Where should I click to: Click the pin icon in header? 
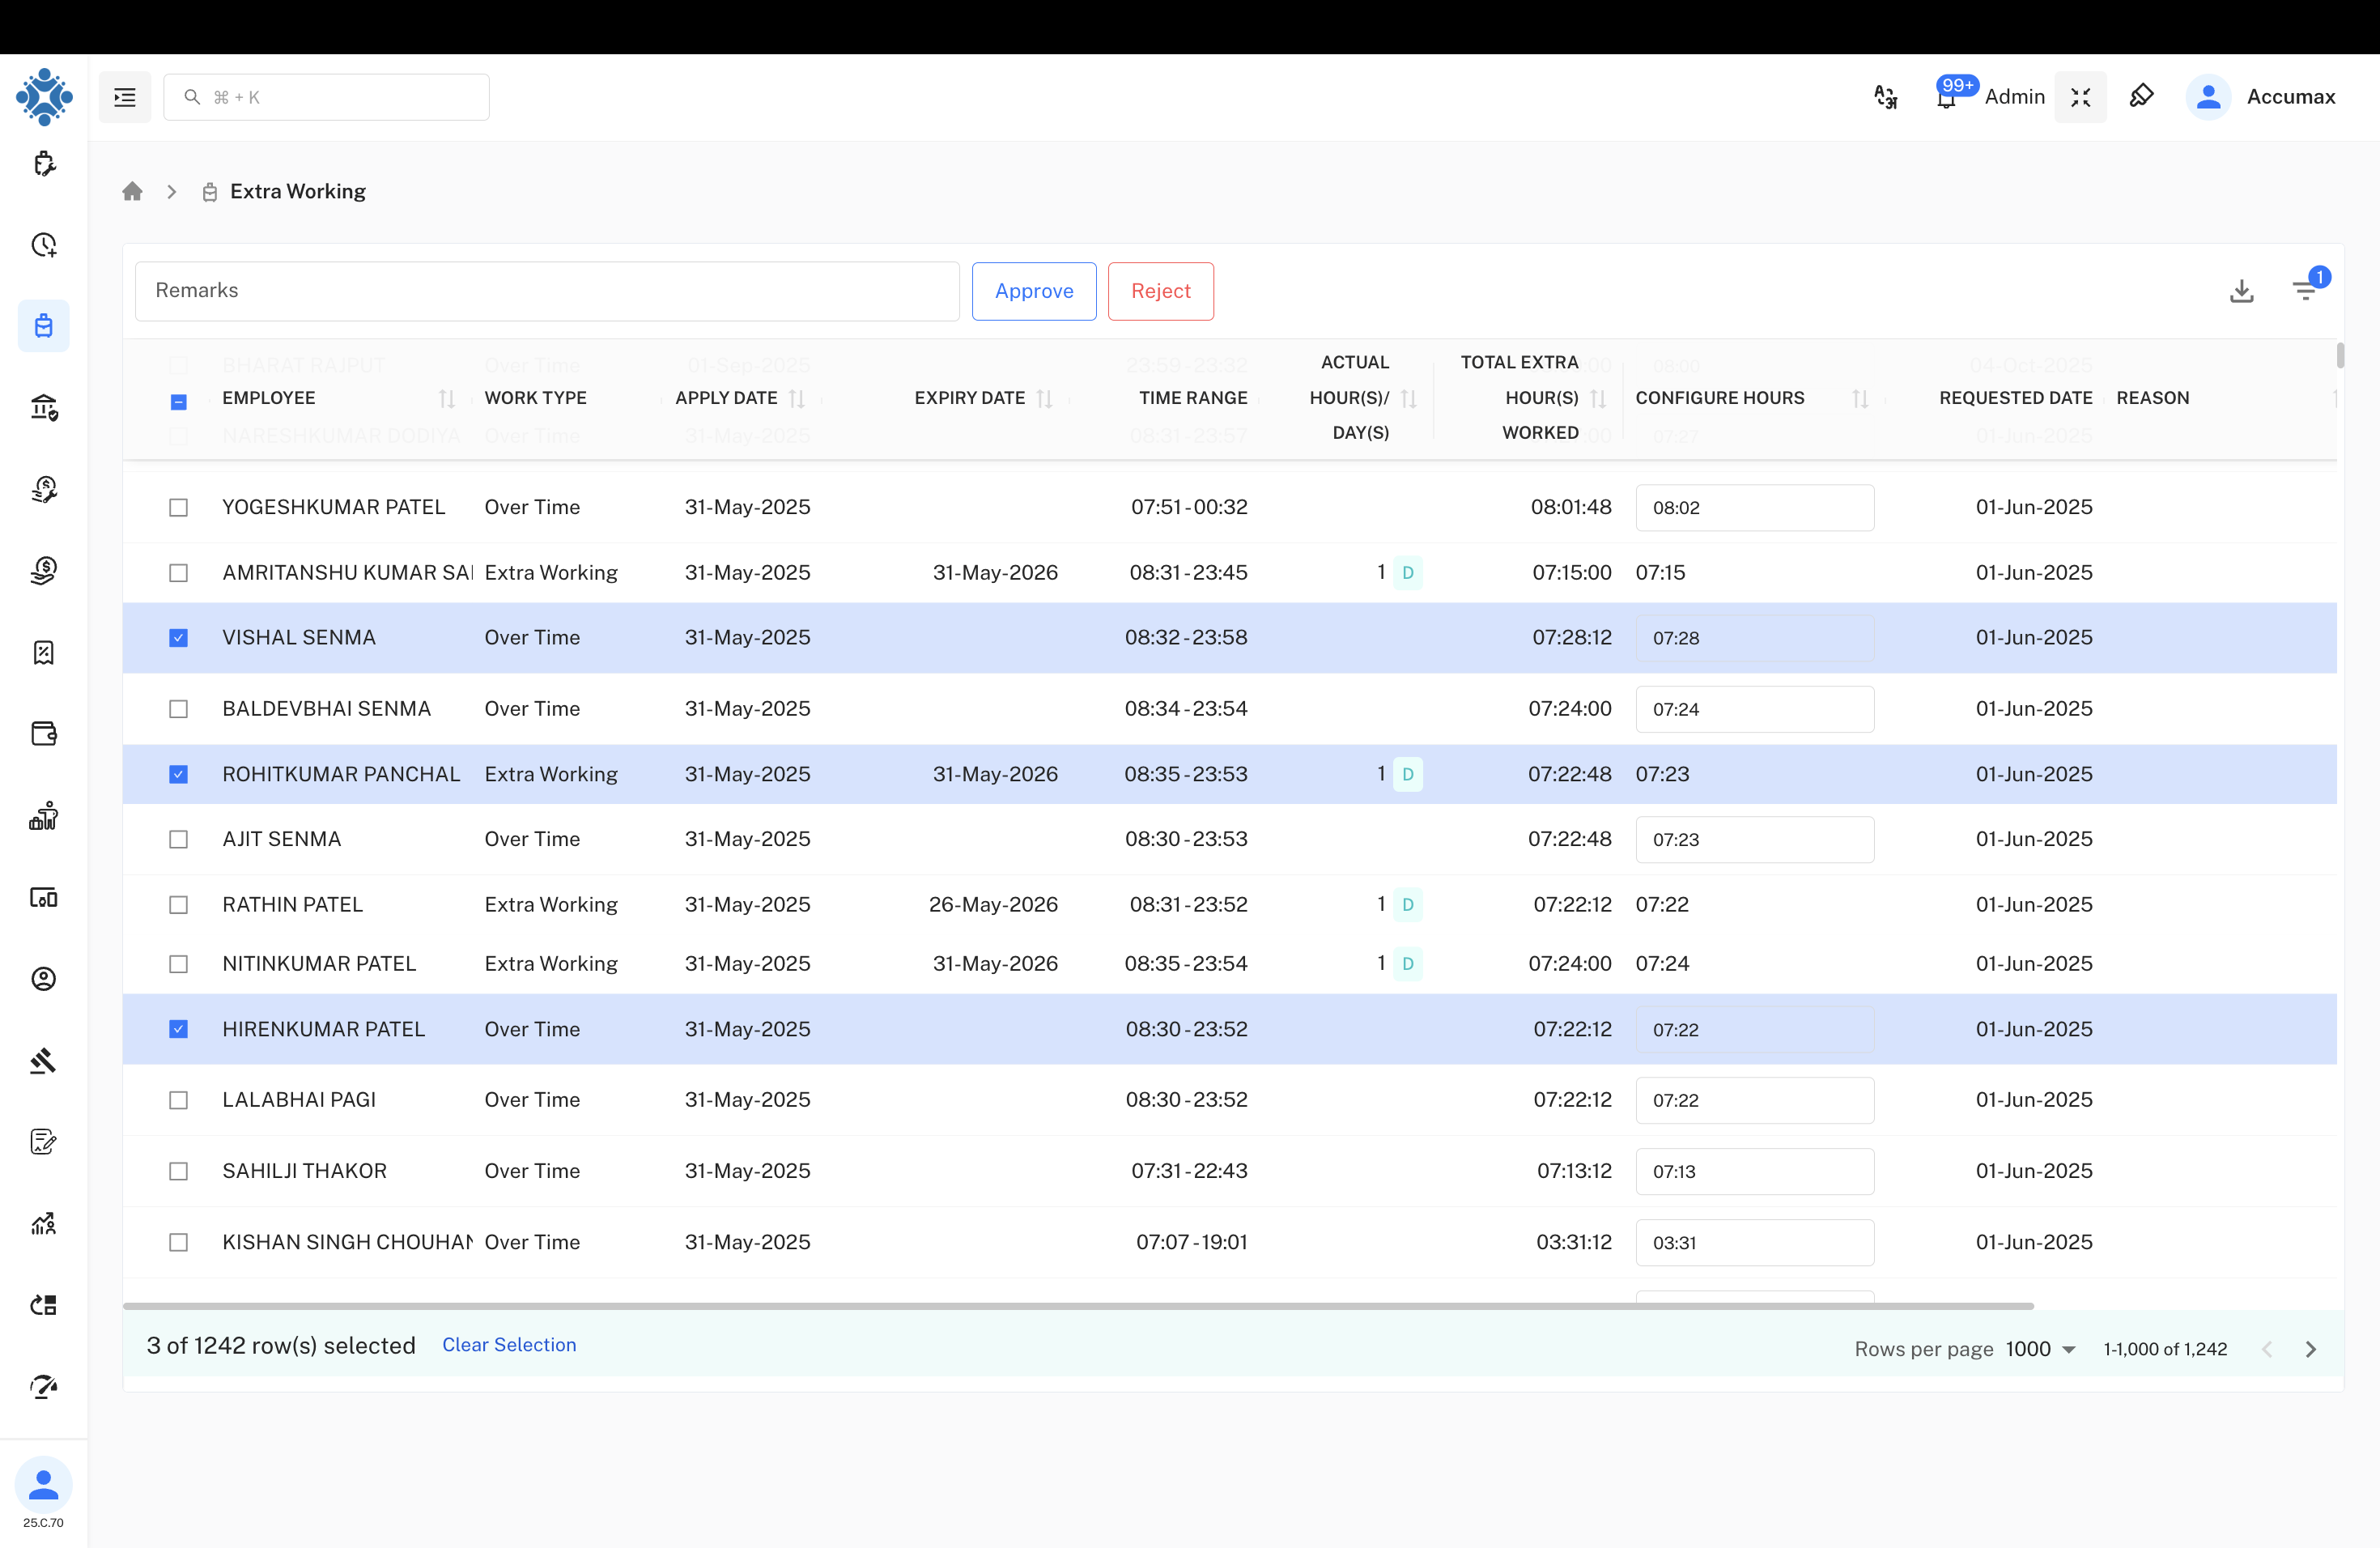pos(2141,97)
